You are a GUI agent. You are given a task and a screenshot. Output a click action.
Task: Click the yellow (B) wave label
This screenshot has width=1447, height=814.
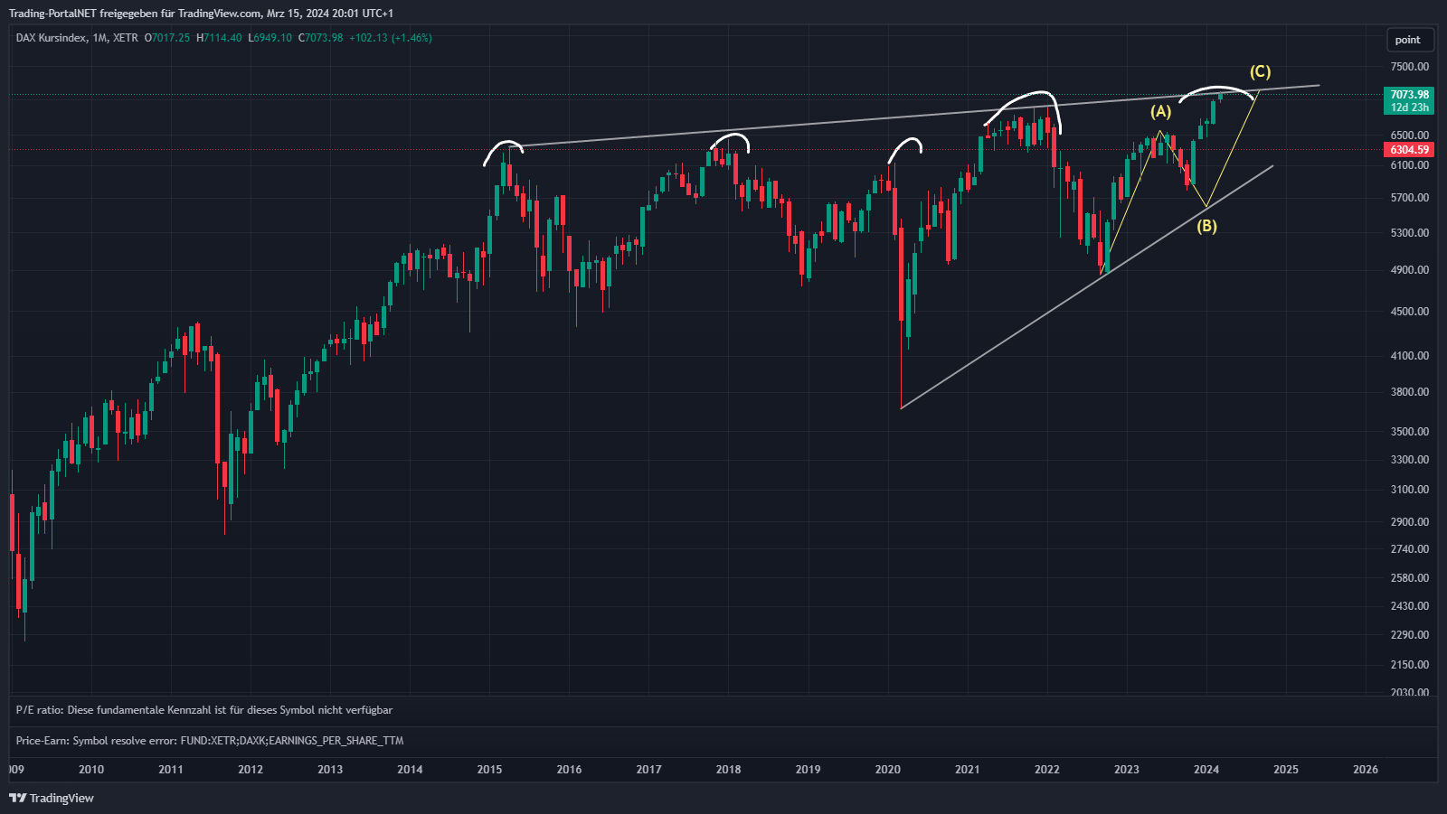1206,226
